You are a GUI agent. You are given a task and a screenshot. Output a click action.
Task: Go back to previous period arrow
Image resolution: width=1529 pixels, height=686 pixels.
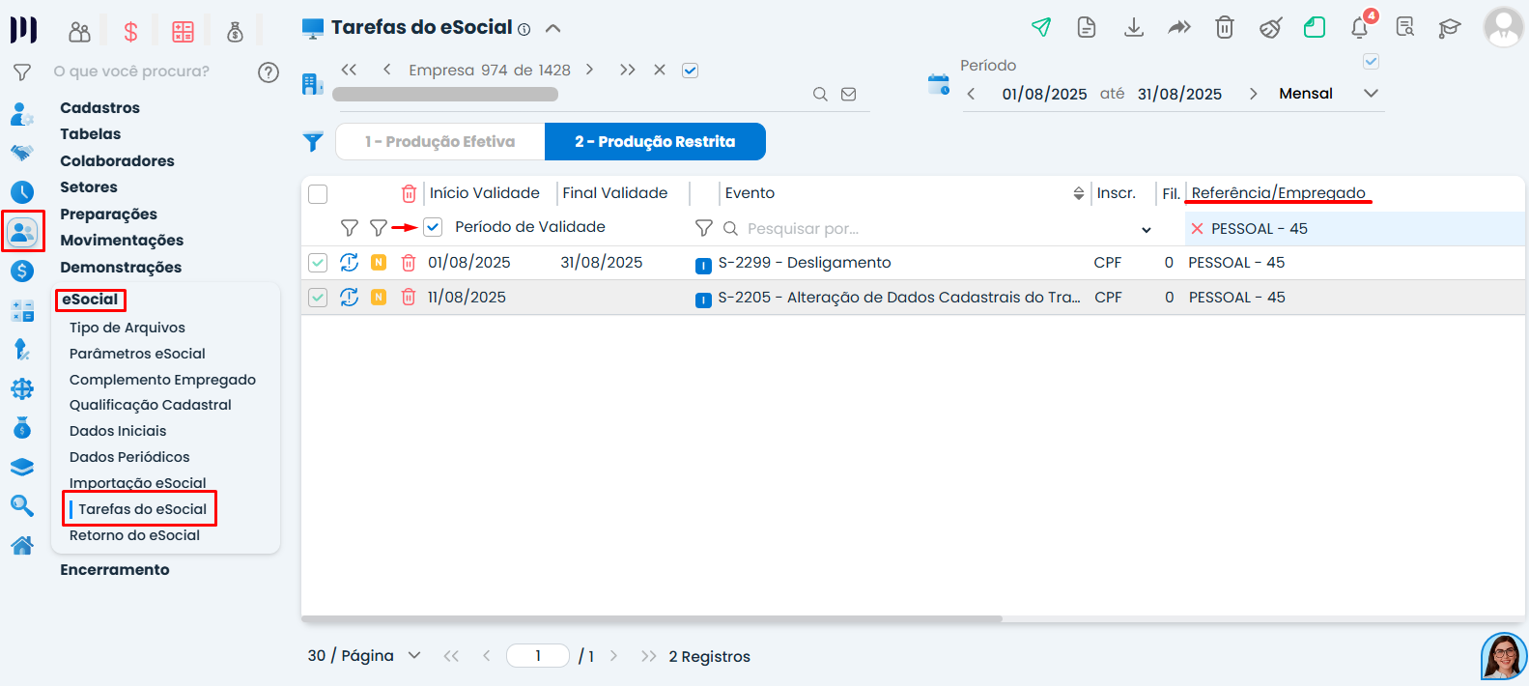971,94
